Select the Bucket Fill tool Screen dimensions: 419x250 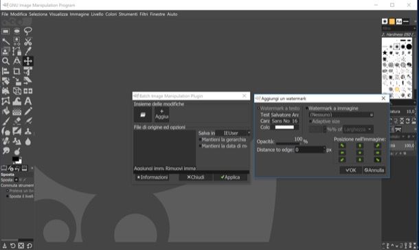coord(5,111)
